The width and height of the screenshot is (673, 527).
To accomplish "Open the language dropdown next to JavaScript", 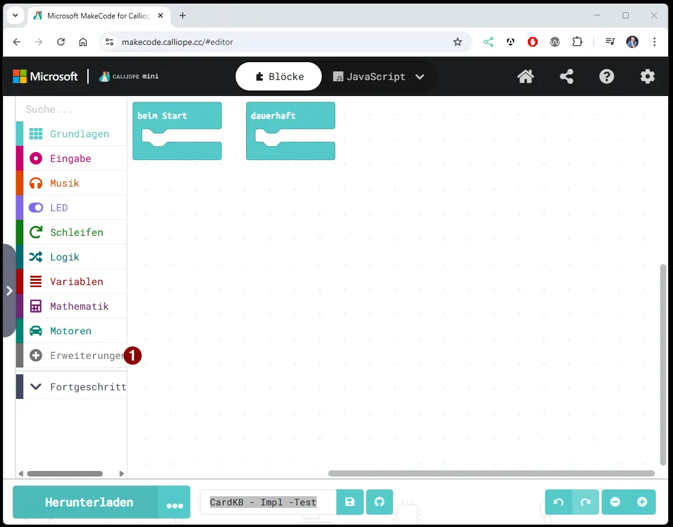I will point(420,77).
